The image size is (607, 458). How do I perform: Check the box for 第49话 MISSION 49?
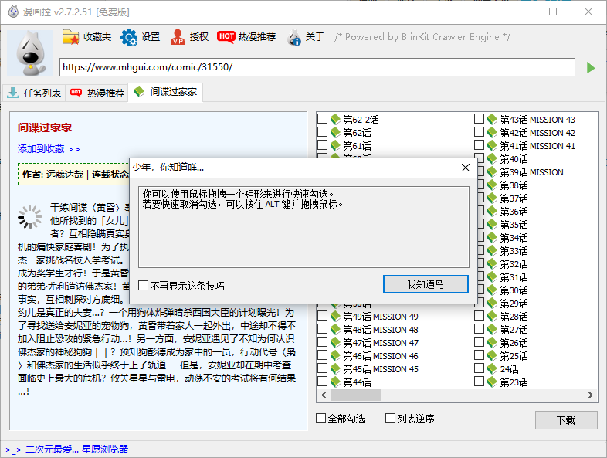click(323, 316)
